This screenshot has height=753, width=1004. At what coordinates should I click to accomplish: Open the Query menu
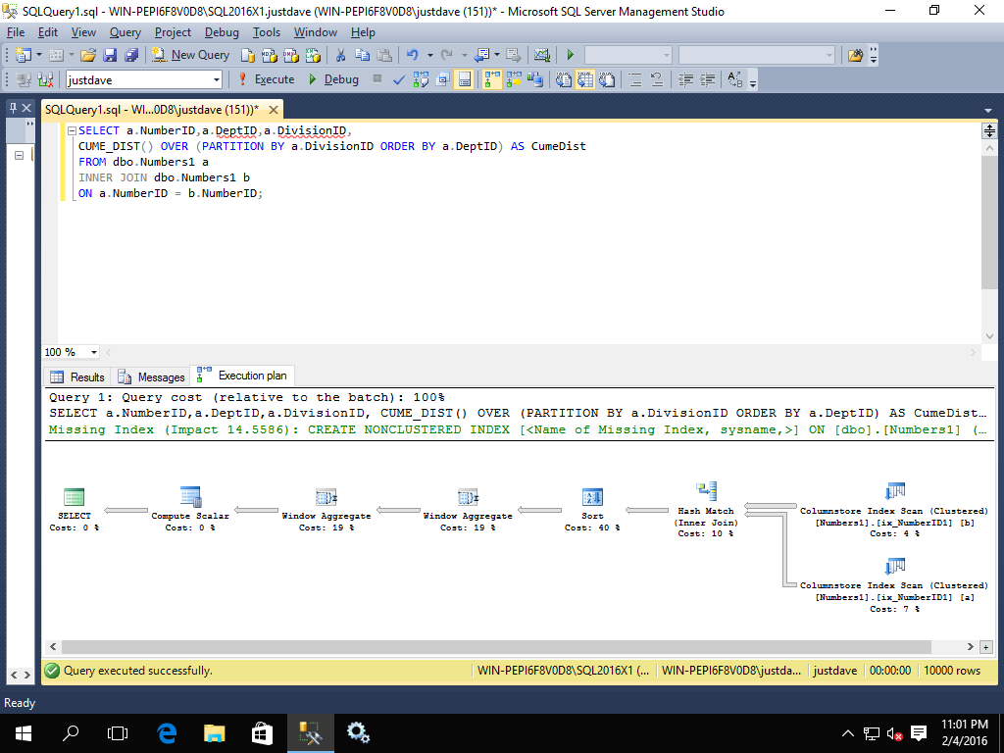point(125,32)
